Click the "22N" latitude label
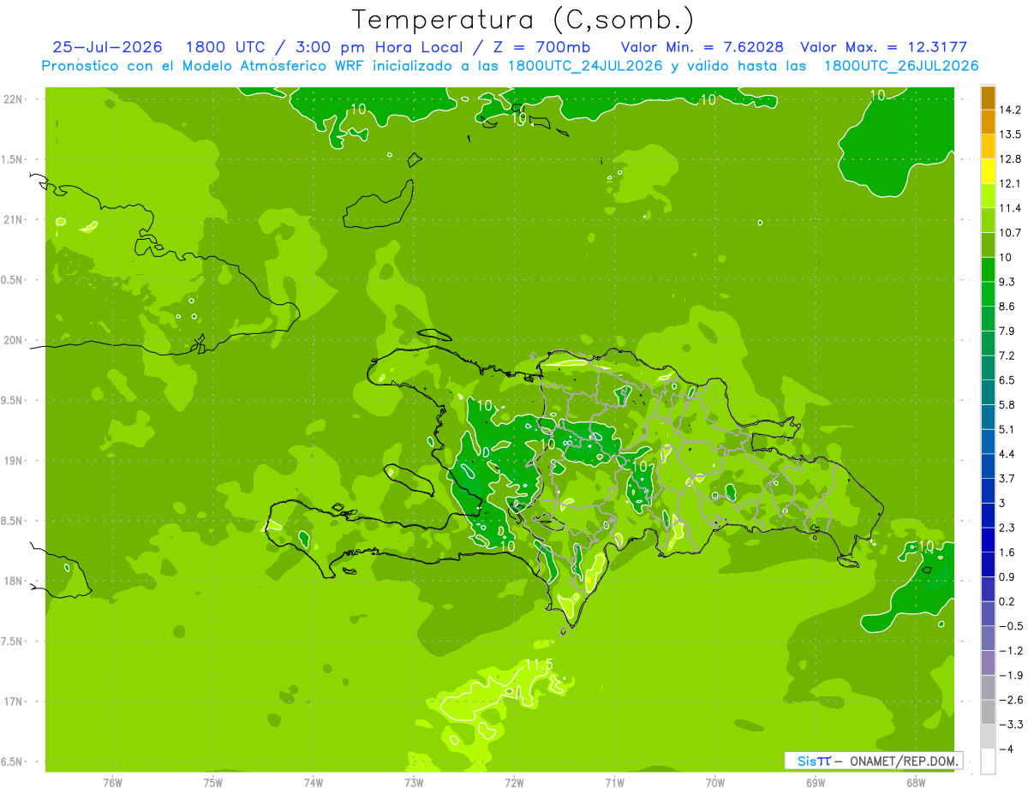1028x794 pixels. [x=14, y=99]
